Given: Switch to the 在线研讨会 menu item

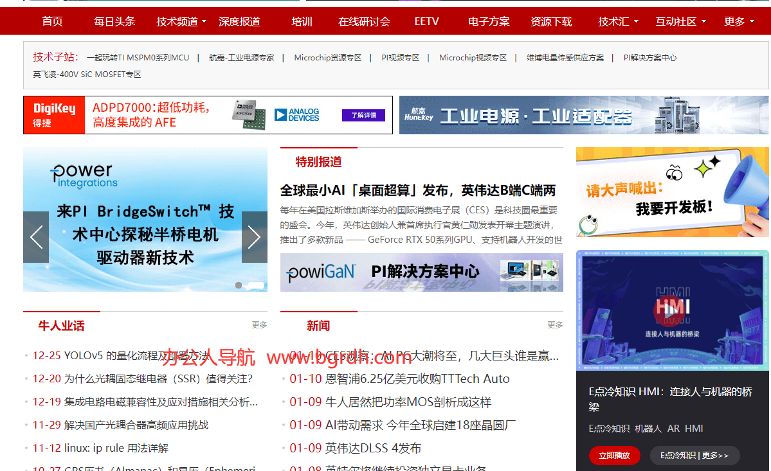Looking at the screenshot, I should (x=364, y=21).
